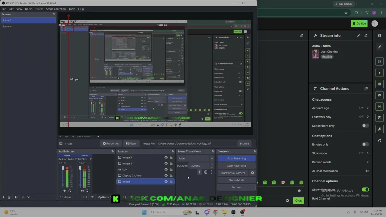
Task: Mute the Desktop Audio speaker icon
Action: tap(65, 191)
